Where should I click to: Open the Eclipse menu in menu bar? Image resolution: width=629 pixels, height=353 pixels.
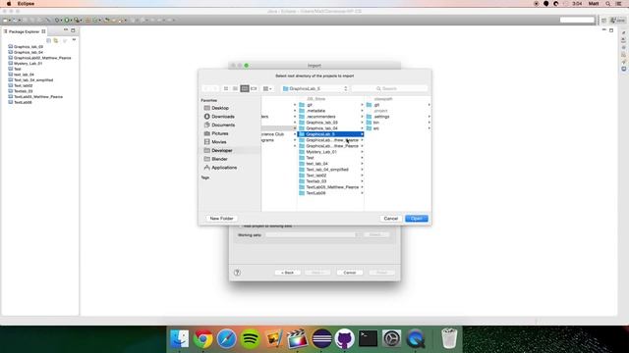click(26, 4)
